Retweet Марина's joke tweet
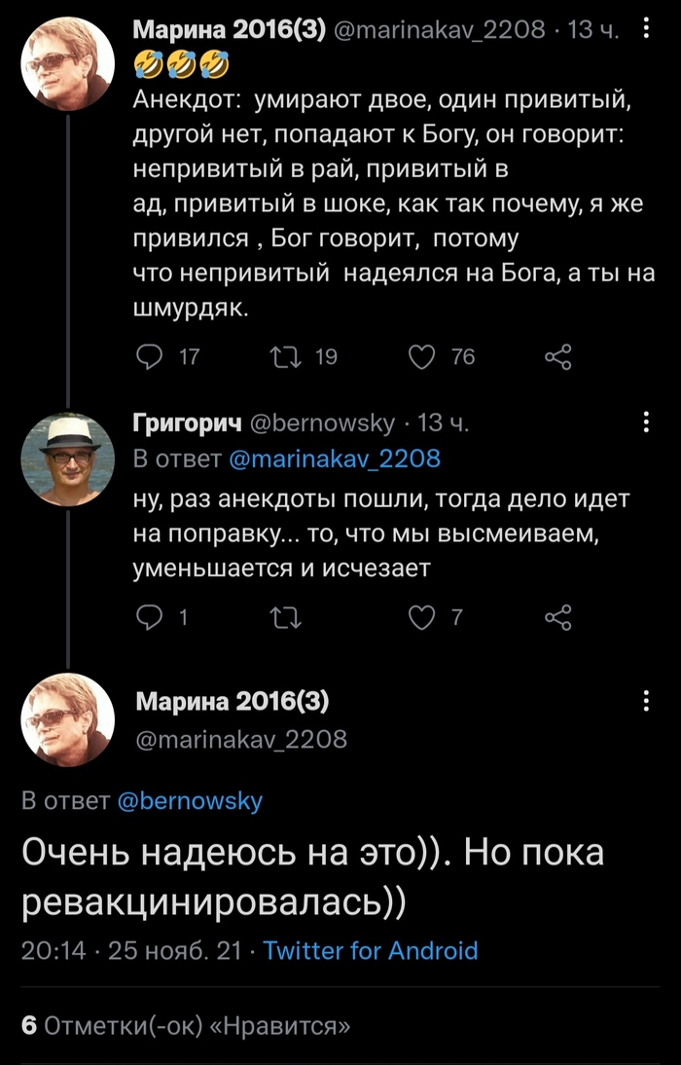This screenshot has height=1065, width=681. (285, 357)
